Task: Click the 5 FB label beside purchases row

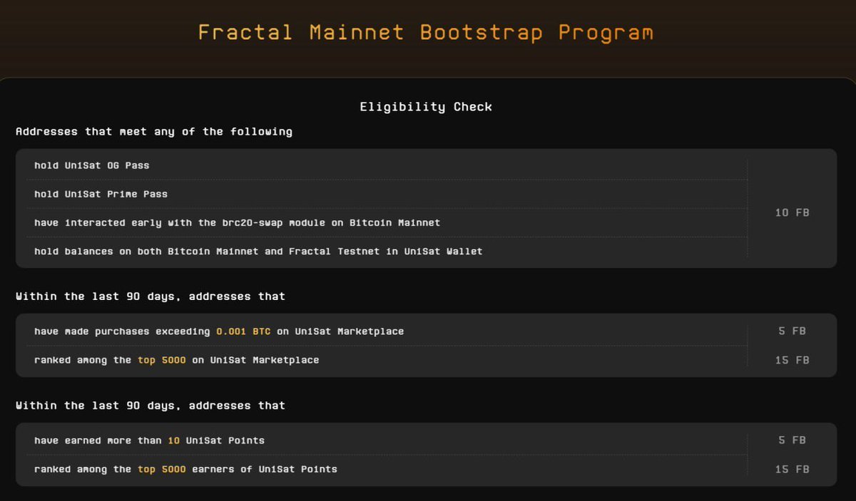Action: pos(792,331)
